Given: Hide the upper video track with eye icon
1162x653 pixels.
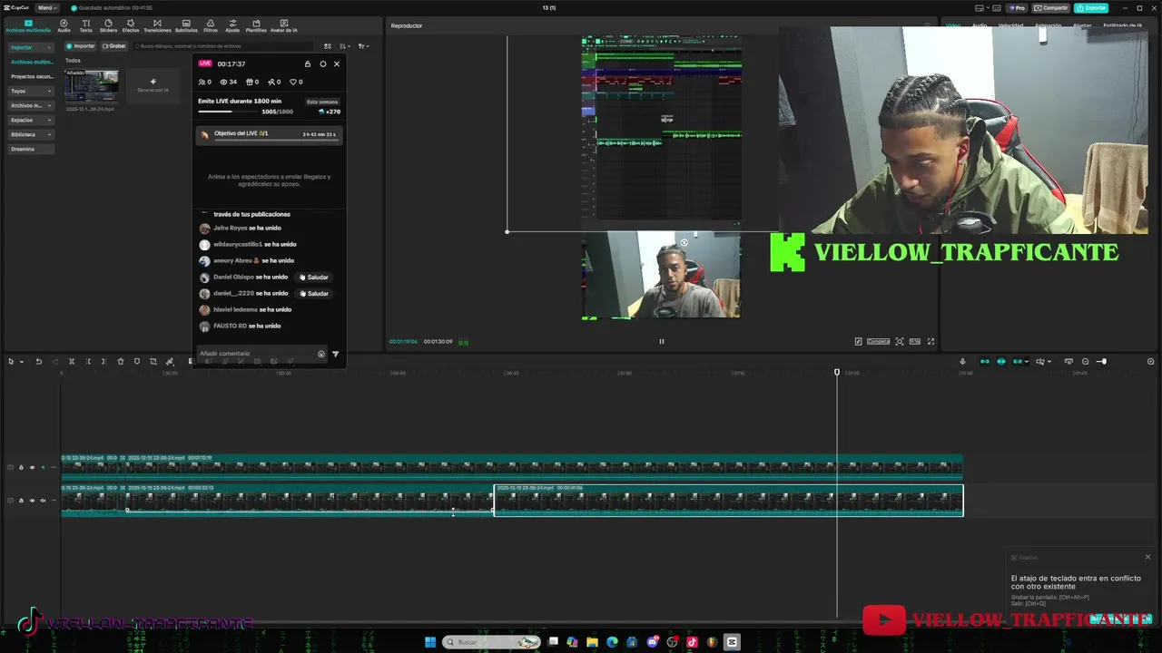Looking at the screenshot, I should coord(32,467).
